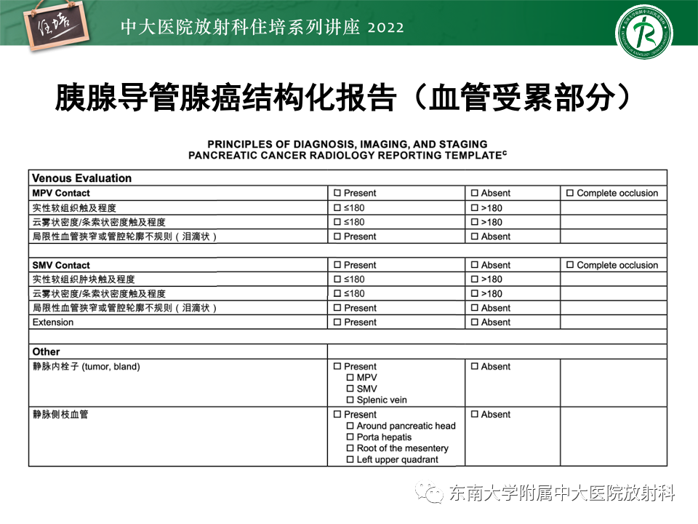The image size is (698, 524).
Task: Tick Around pancreatic head checkbox
Action: (350, 426)
